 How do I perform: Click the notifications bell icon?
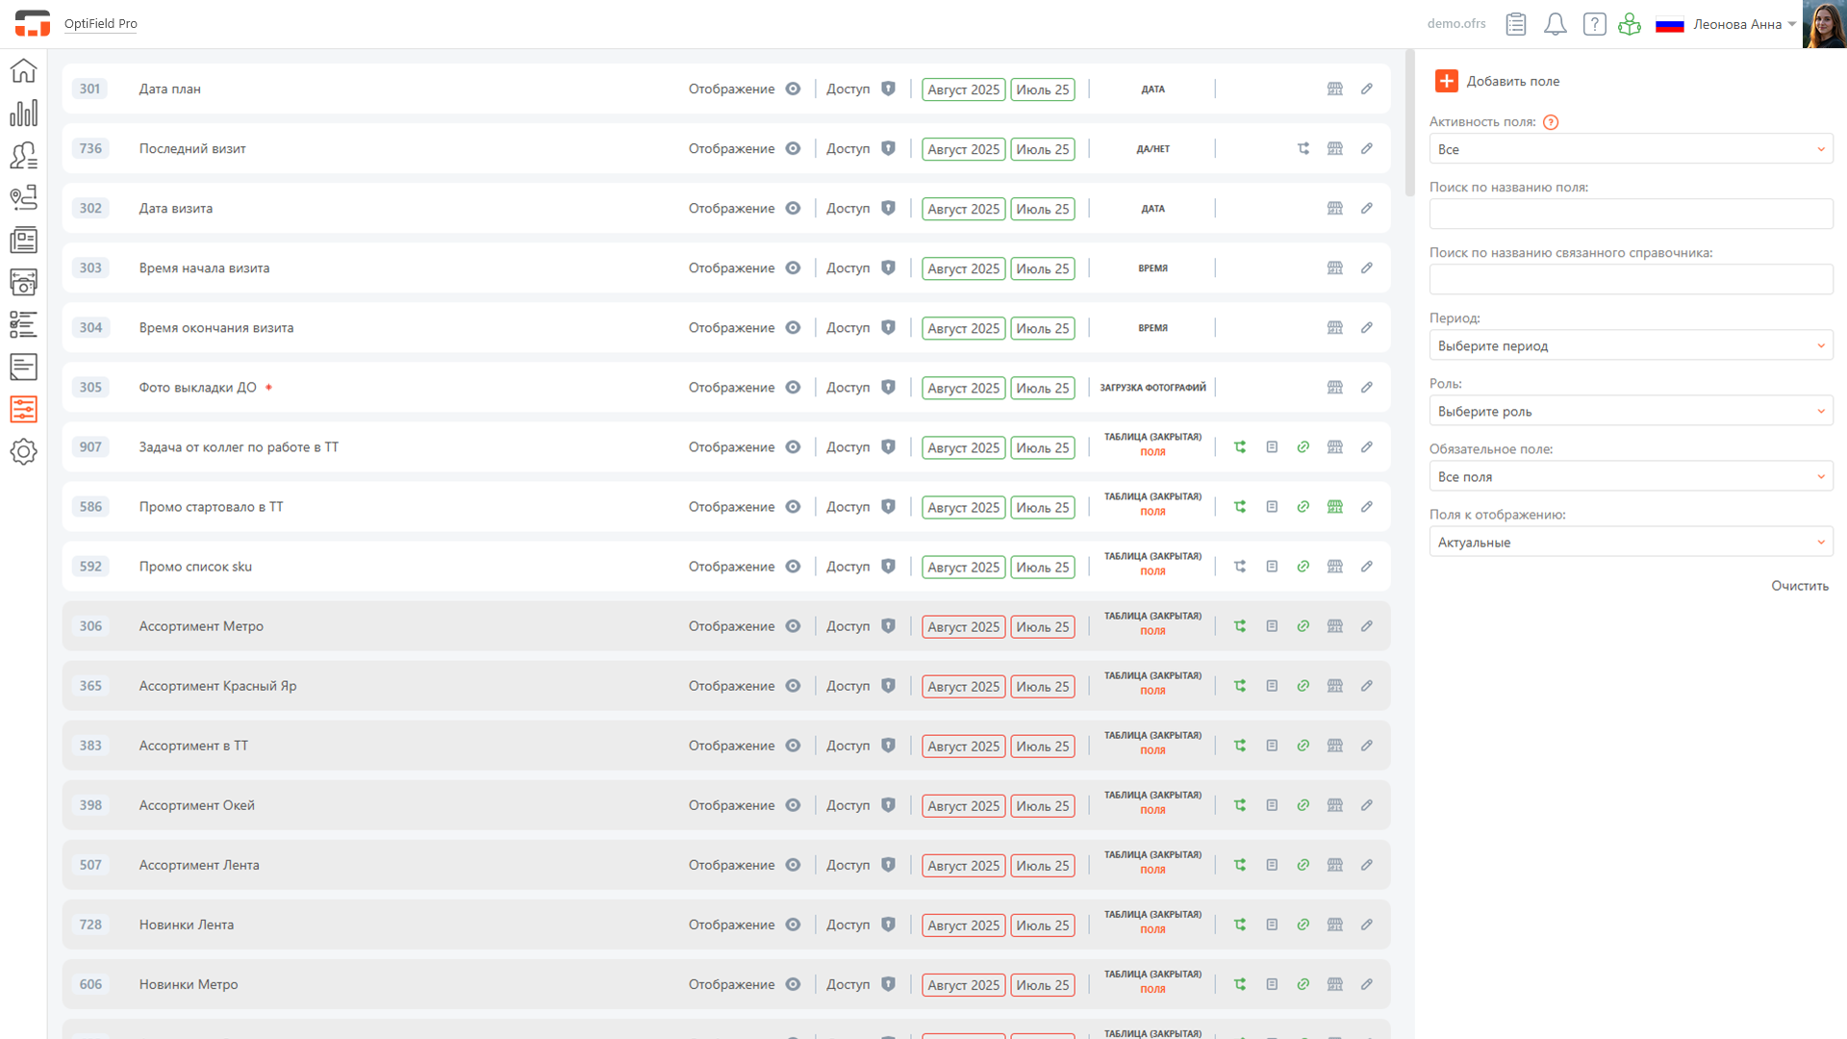1555,24
